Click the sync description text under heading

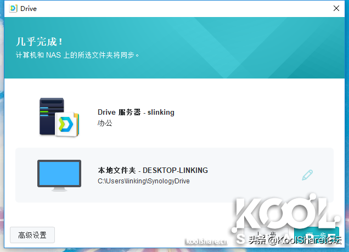point(77,55)
